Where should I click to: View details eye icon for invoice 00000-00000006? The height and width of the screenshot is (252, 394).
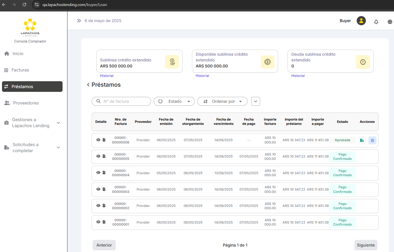tap(98, 140)
